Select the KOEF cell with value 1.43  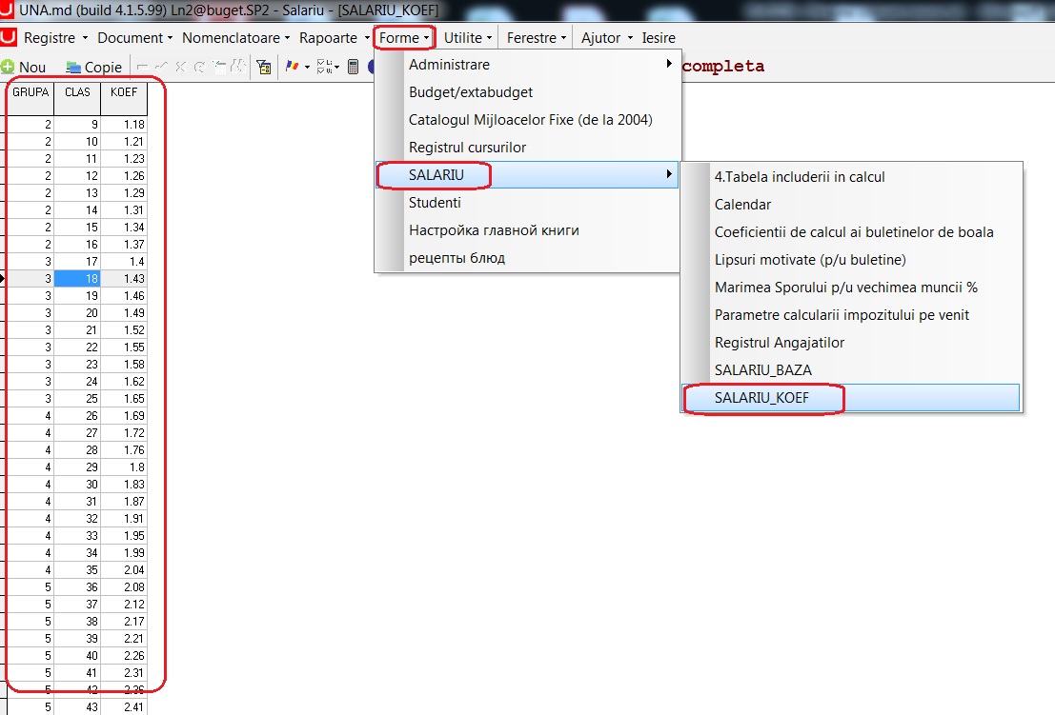click(124, 278)
